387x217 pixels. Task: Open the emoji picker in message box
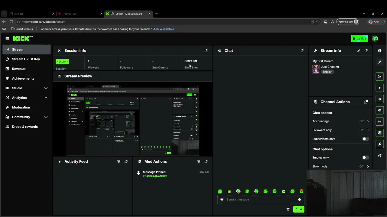(300, 200)
